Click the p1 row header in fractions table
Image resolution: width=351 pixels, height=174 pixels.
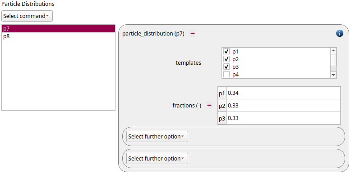click(222, 93)
